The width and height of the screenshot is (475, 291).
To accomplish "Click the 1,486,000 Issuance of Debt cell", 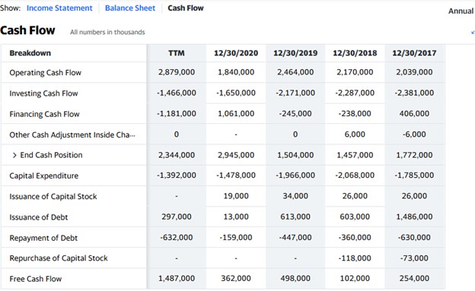I will pyautogui.click(x=414, y=217).
